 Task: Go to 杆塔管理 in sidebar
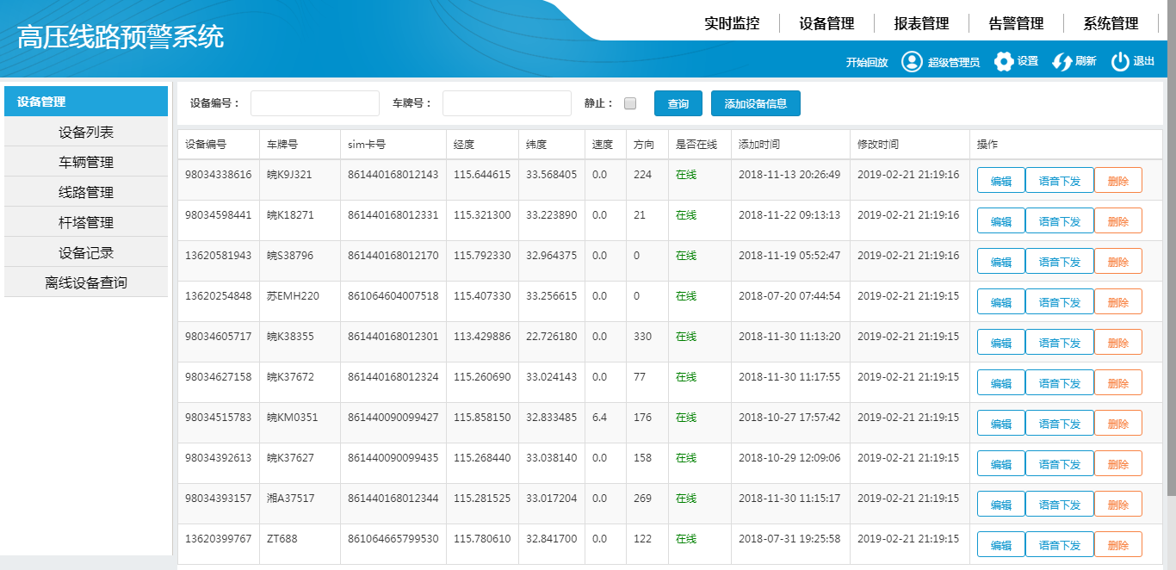86,222
